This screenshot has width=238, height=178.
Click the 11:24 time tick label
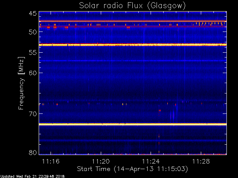pyautogui.click(x=151, y=161)
